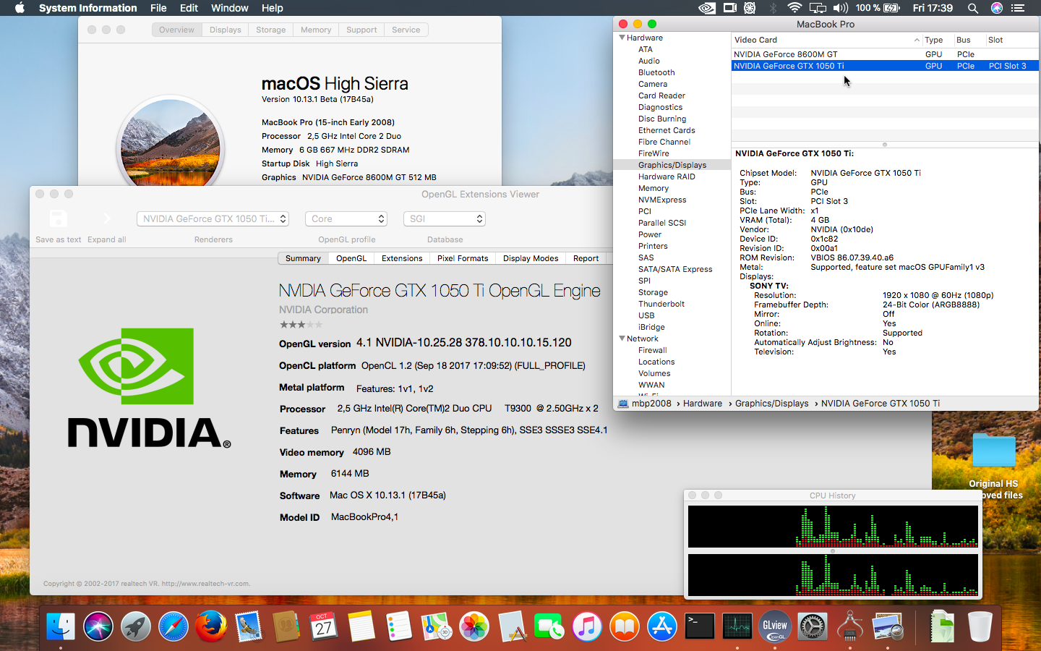Screen dimensions: 1041x651
Task: Open the Apple menu
Action: [20, 8]
